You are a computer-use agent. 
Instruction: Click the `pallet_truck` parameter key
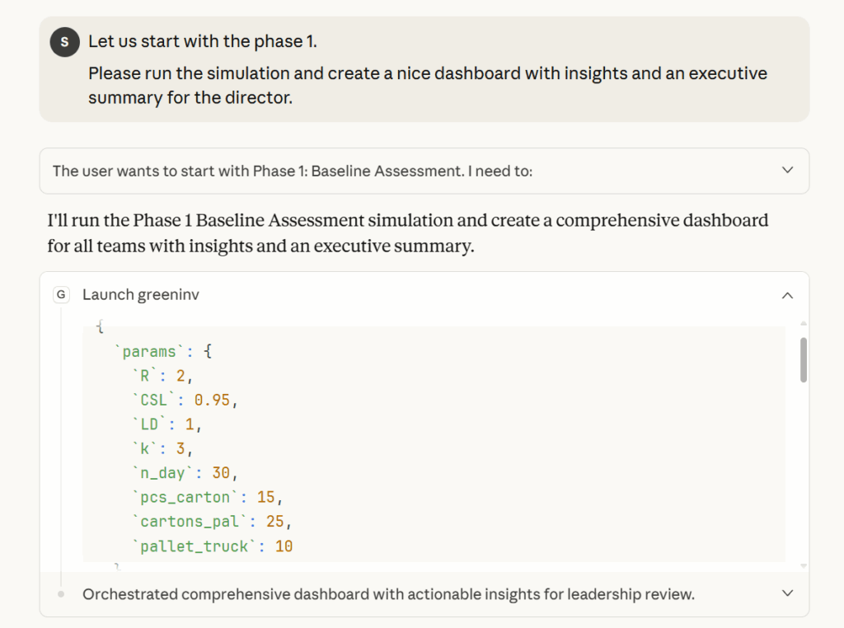[195, 546]
